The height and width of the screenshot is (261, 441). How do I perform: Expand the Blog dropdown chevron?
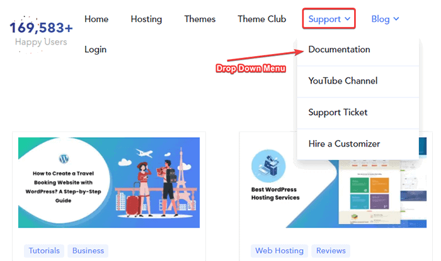(396, 19)
